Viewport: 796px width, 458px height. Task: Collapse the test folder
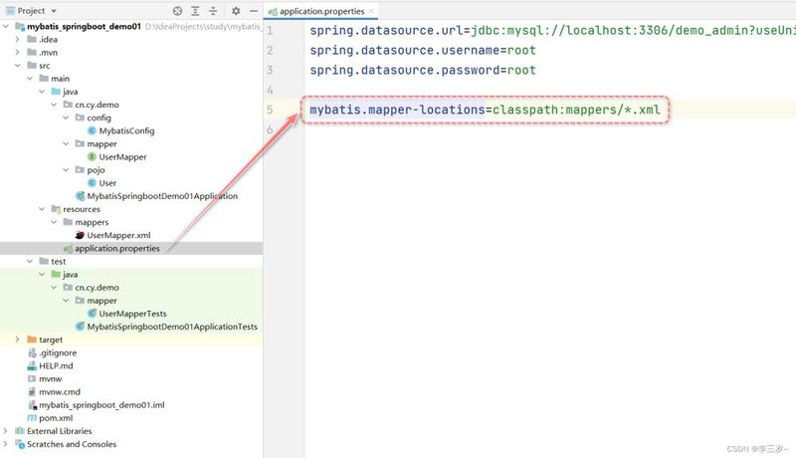pos(30,261)
